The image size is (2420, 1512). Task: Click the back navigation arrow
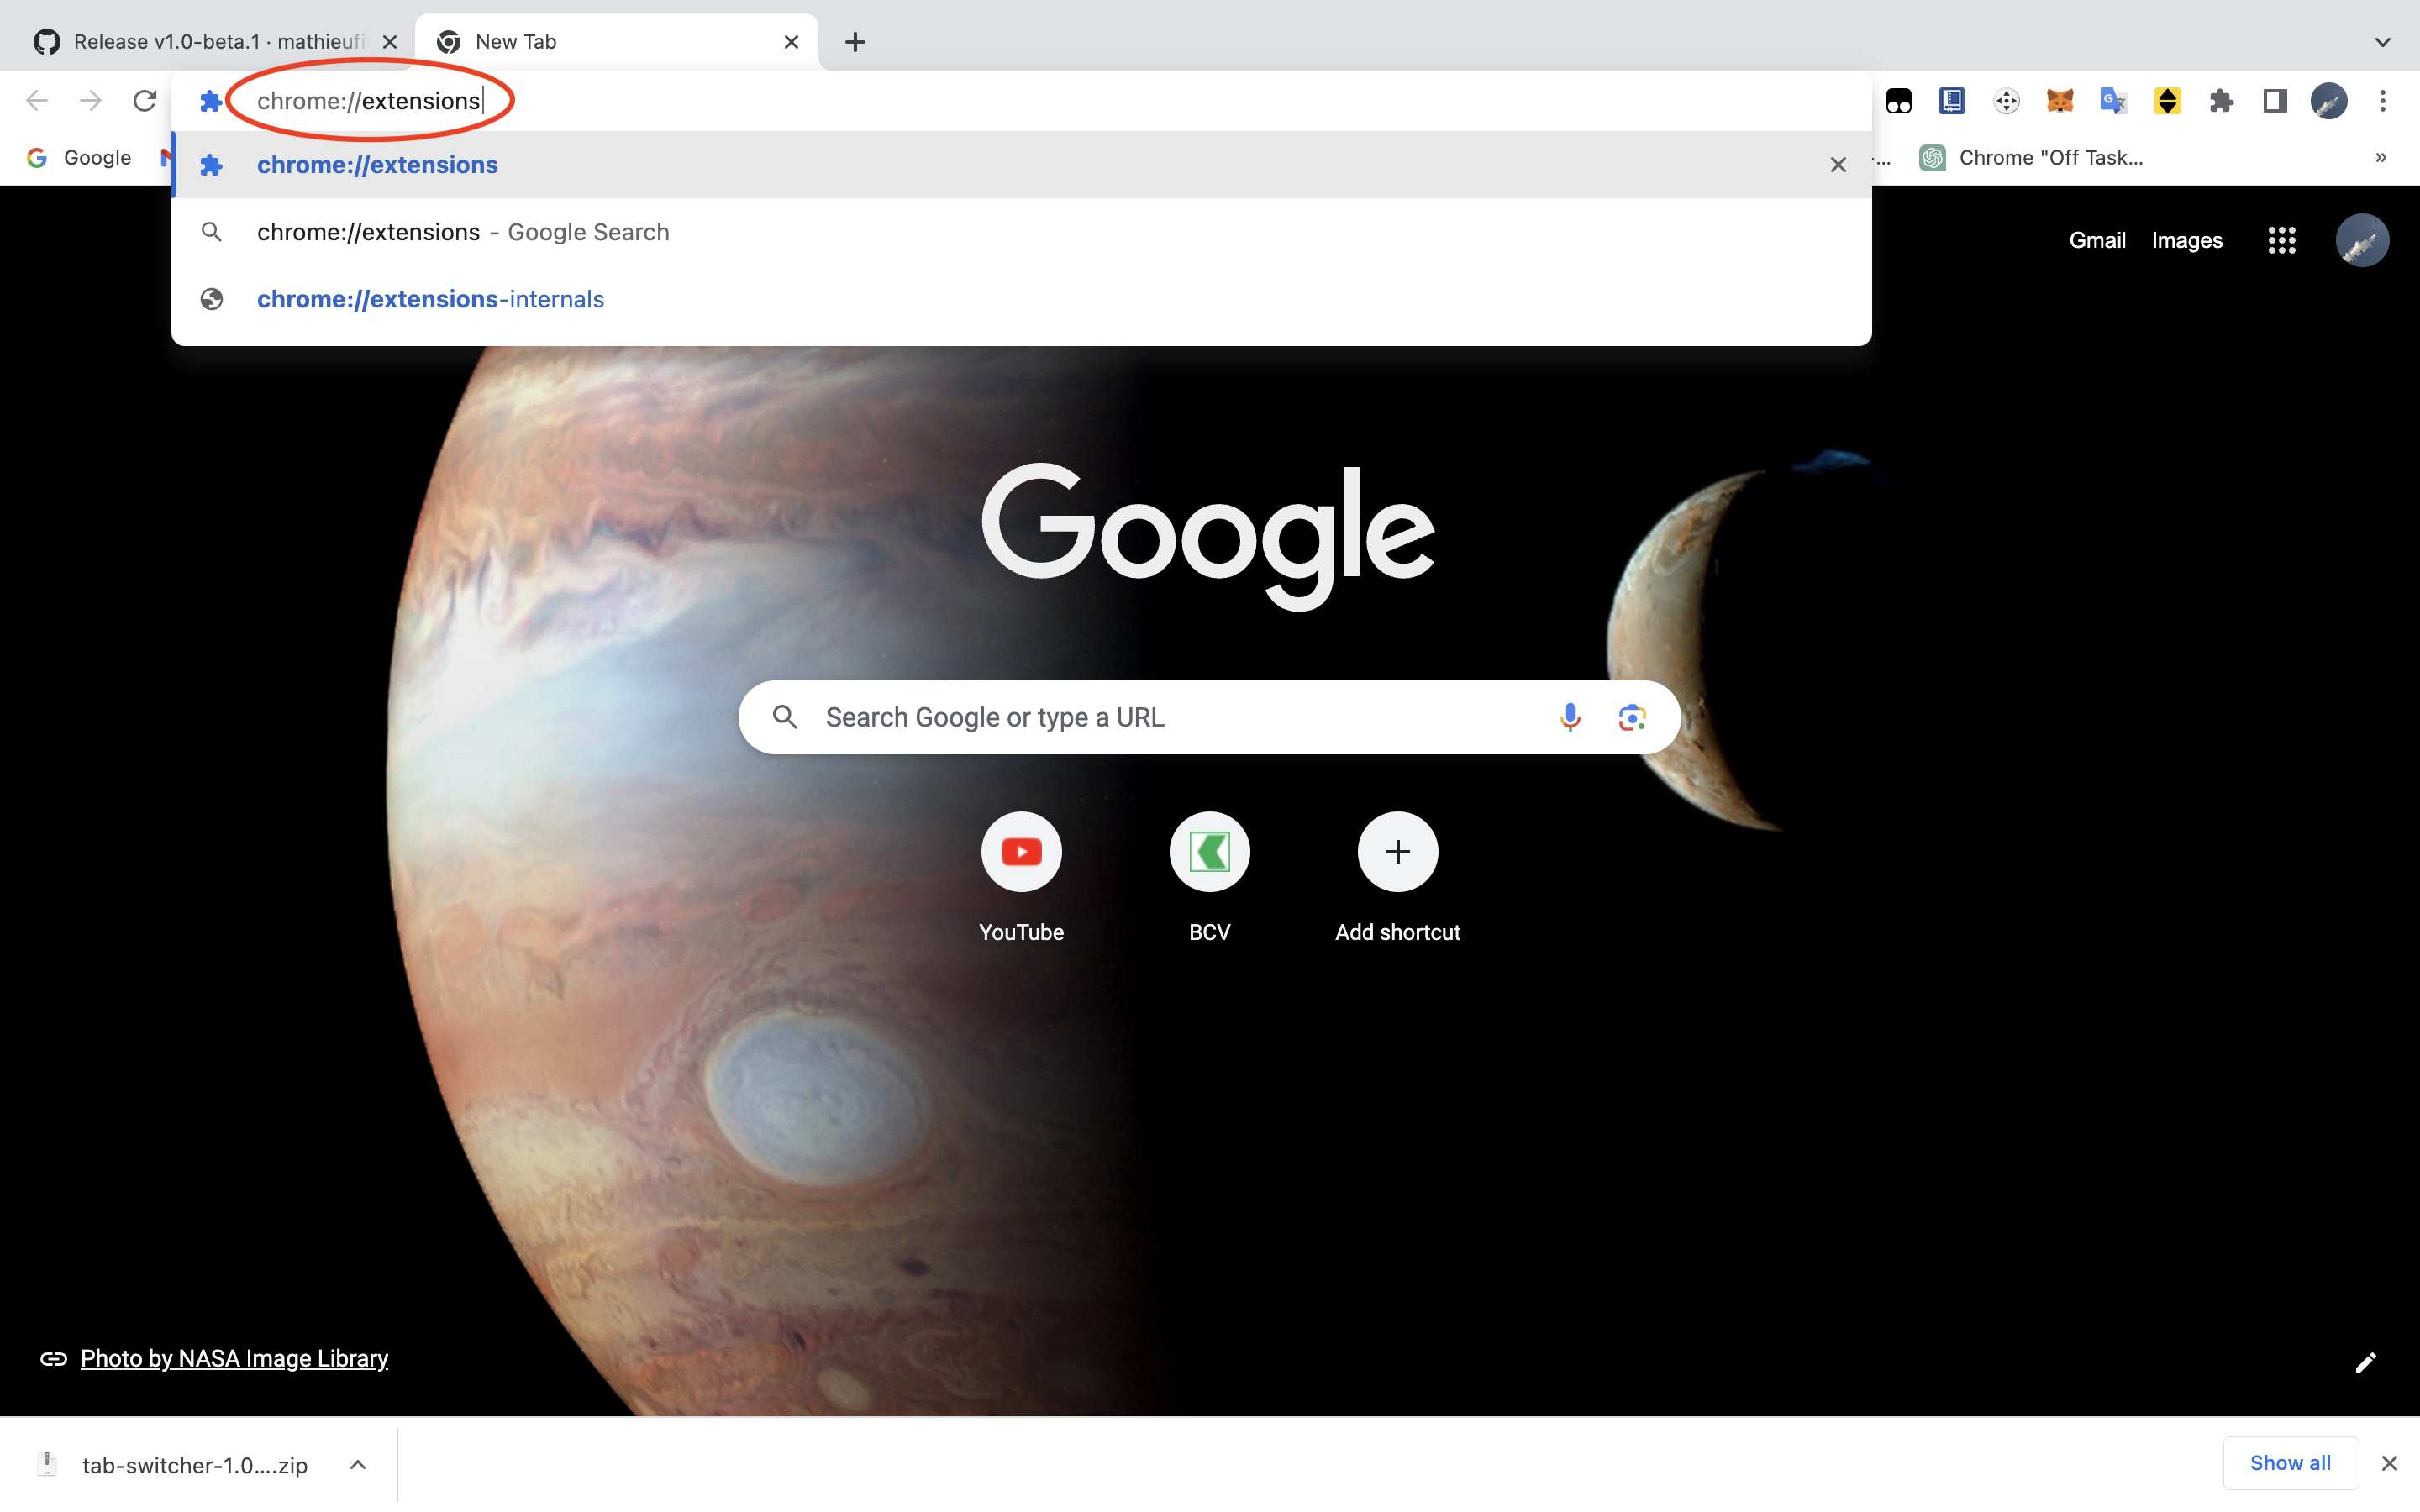click(36, 100)
